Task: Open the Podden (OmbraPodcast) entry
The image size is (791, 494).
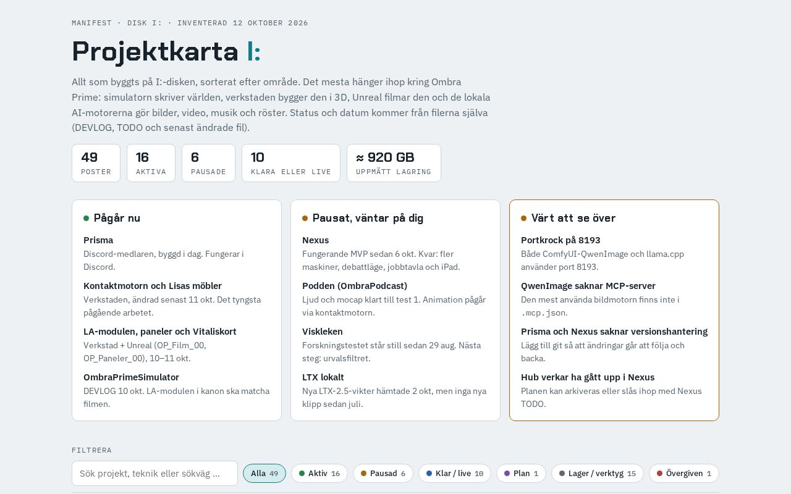Action: coord(355,286)
